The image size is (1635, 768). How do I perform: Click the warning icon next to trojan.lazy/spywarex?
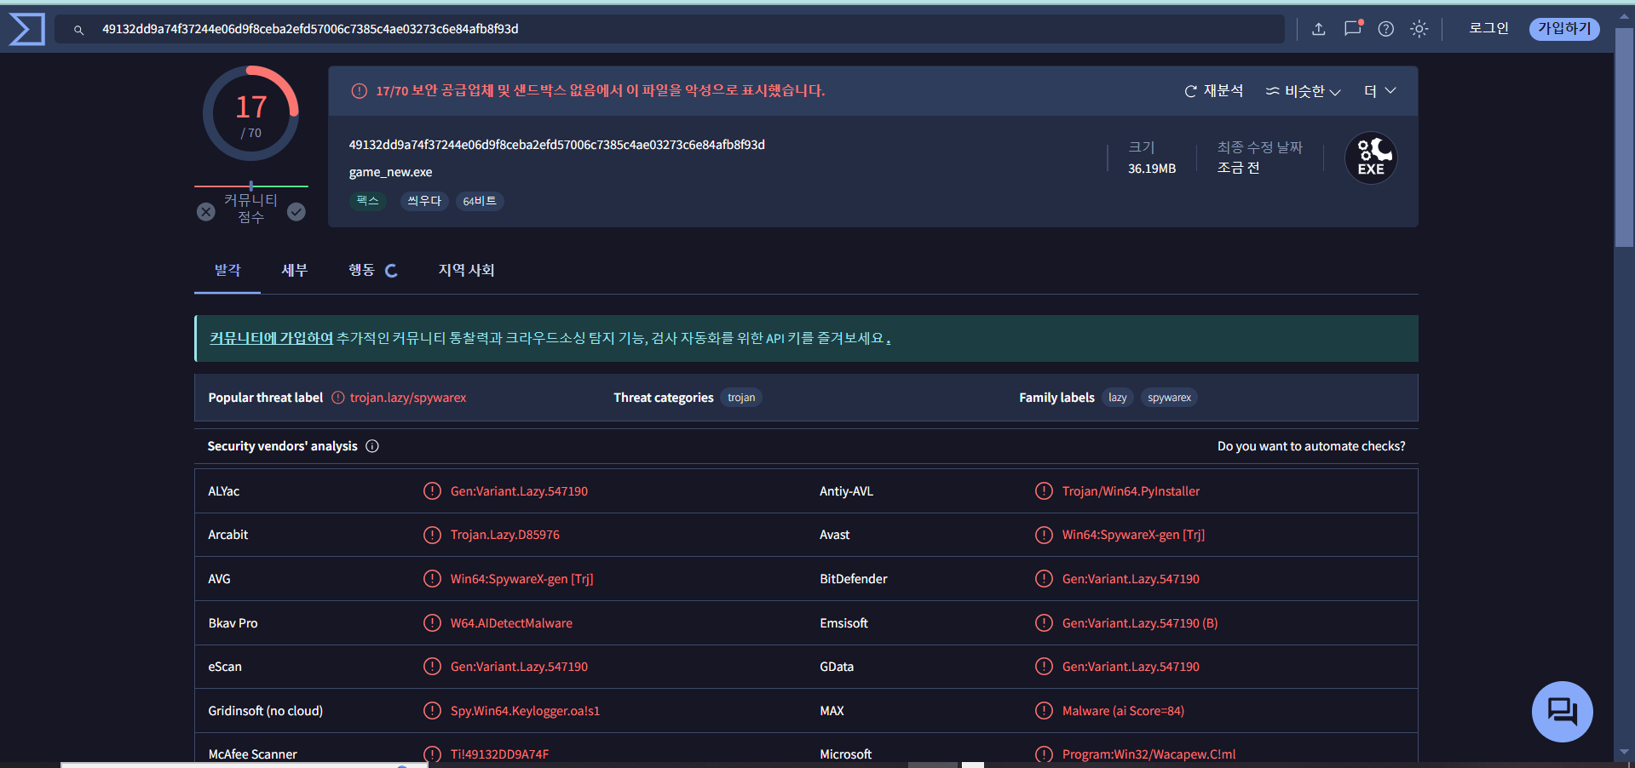click(338, 398)
